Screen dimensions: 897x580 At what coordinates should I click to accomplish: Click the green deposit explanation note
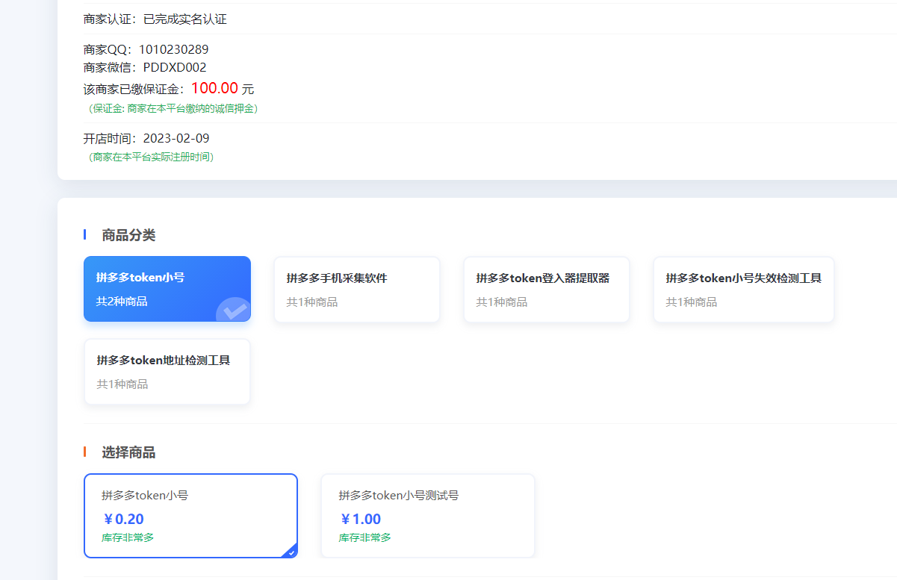pos(173,108)
